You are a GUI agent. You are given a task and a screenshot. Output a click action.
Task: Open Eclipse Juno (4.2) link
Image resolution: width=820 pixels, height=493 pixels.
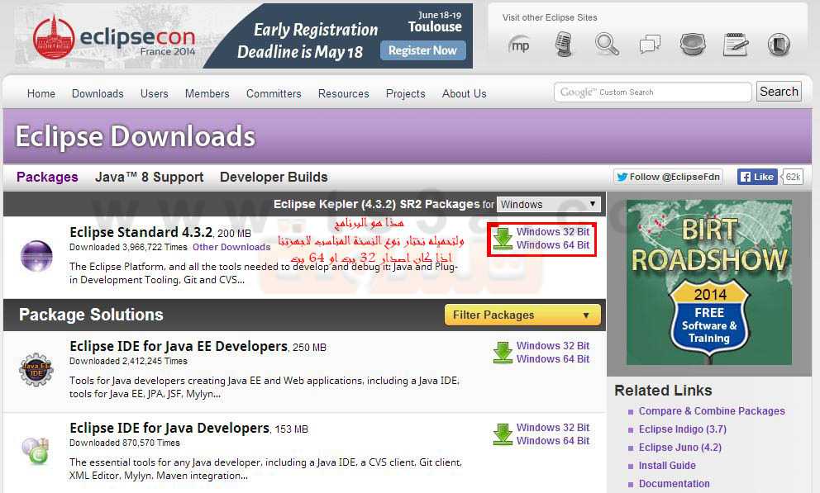click(679, 448)
